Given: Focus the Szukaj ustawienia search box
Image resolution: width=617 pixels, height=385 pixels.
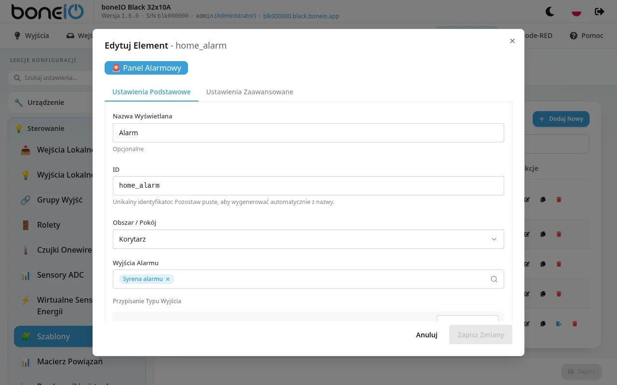Looking at the screenshot, I should [51, 77].
